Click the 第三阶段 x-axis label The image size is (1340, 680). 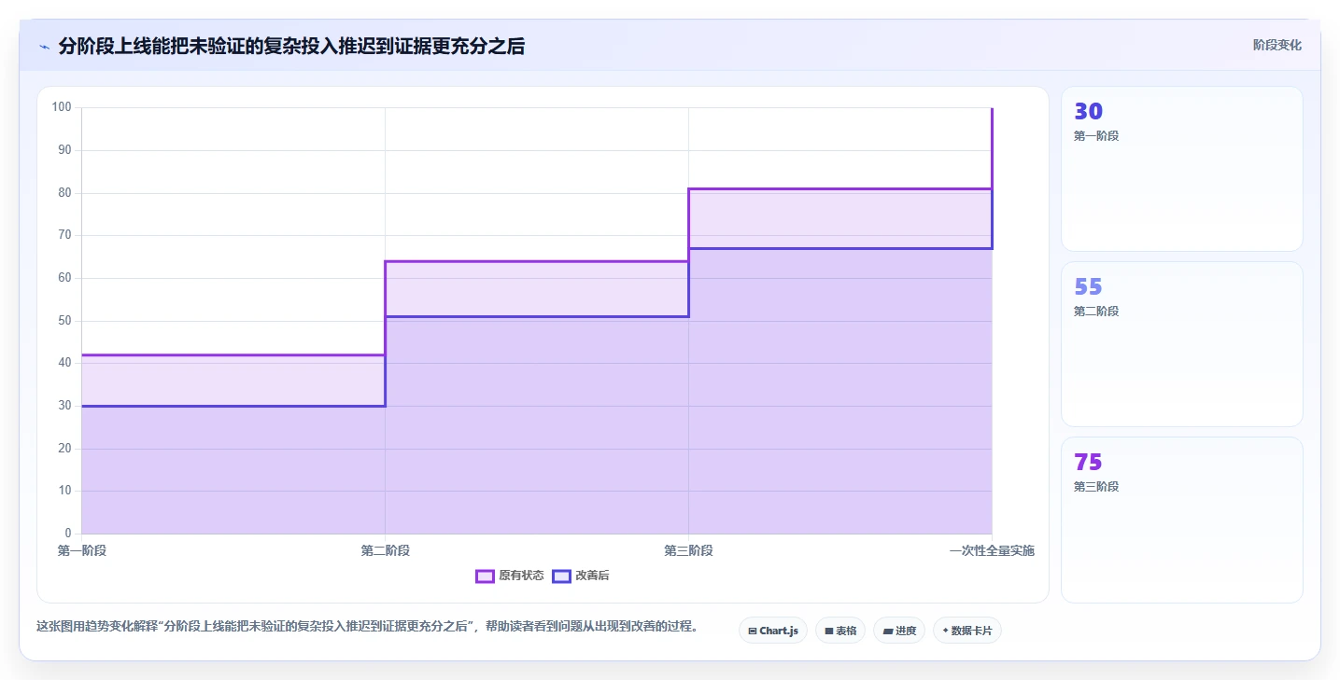click(x=689, y=551)
